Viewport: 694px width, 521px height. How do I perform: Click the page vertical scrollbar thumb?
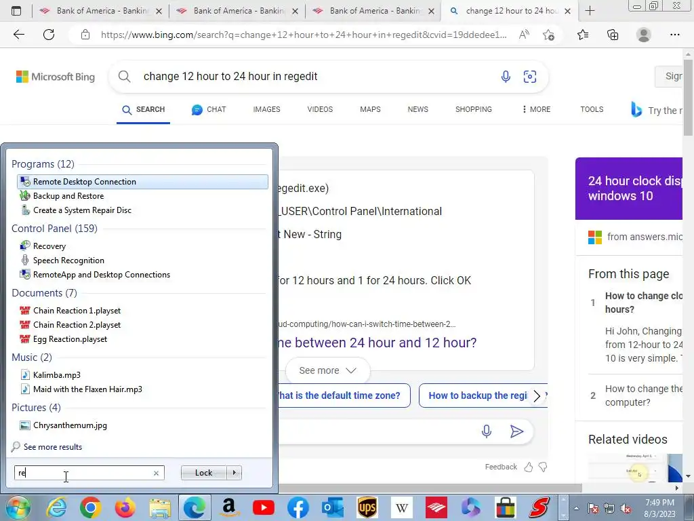tap(688, 98)
